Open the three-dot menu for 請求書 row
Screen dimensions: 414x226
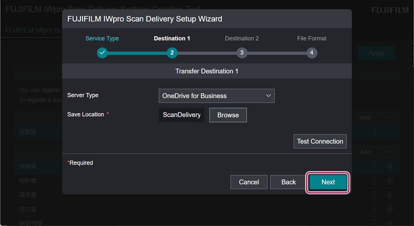point(374,195)
